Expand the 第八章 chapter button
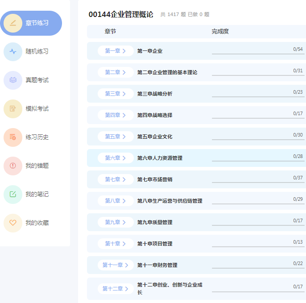 pyautogui.click(x=116, y=201)
